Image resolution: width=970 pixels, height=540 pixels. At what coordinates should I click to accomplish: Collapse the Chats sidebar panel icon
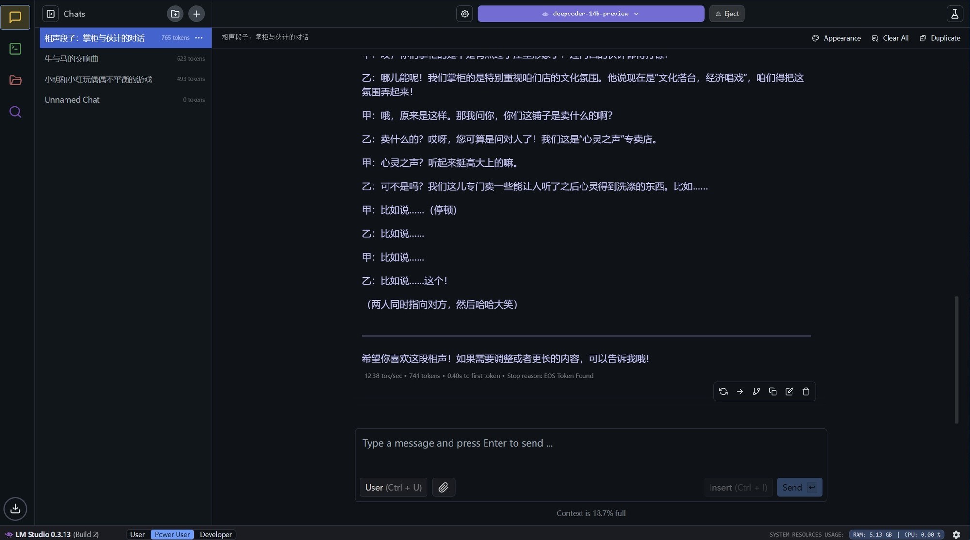pos(50,14)
